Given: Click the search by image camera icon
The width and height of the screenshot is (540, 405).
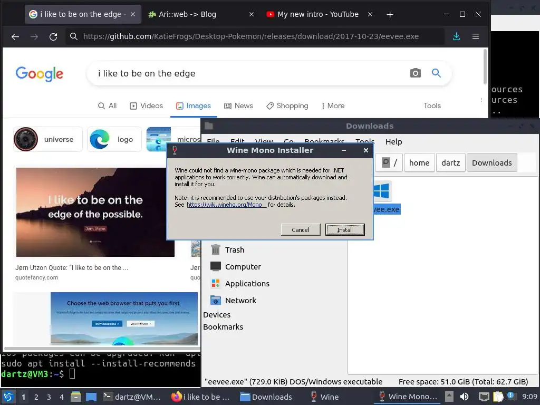Looking at the screenshot, I should point(416,73).
